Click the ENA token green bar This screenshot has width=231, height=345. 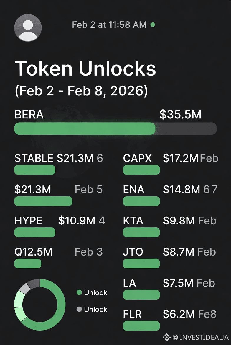pyautogui.click(x=141, y=201)
